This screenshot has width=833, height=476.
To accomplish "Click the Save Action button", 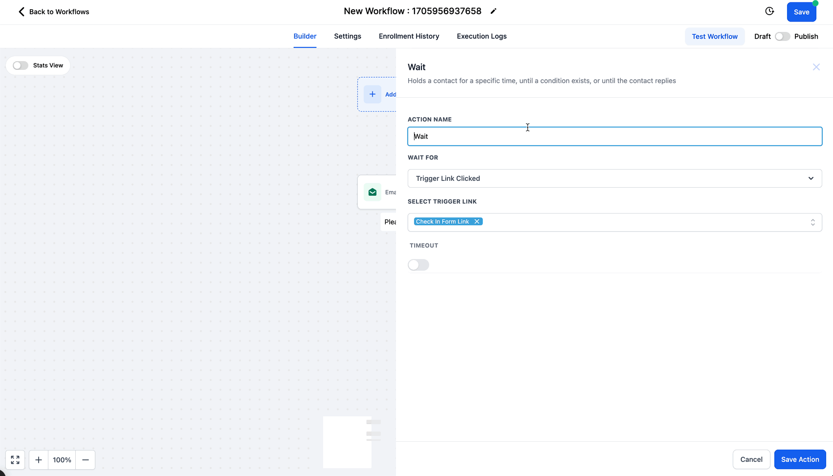I will [x=800, y=459].
